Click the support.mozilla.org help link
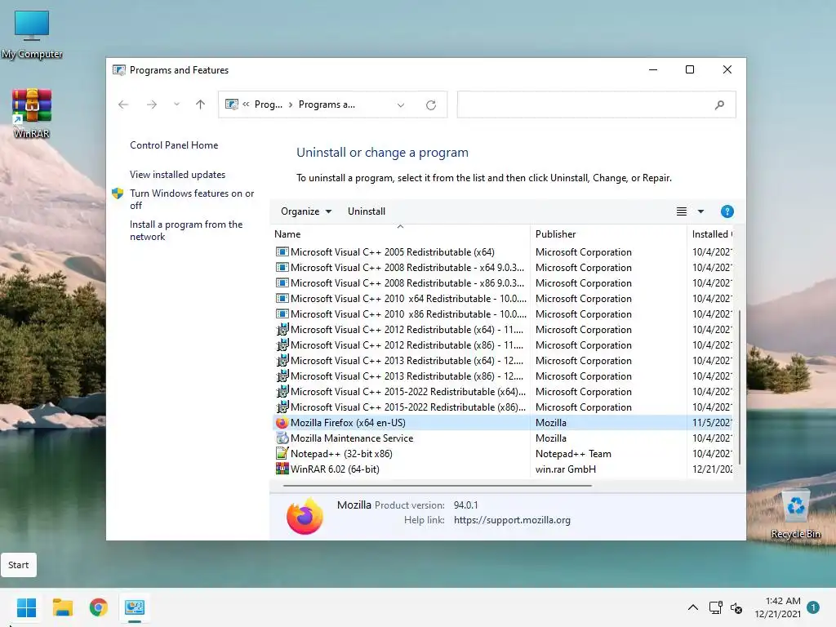Image resolution: width=836 pixels, height=627 pixels. pyautogui.click(x=512, y=520)
